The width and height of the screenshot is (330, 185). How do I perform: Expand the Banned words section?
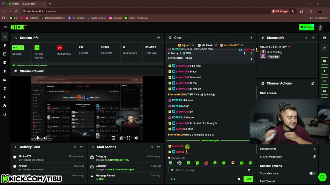(287, 149)
